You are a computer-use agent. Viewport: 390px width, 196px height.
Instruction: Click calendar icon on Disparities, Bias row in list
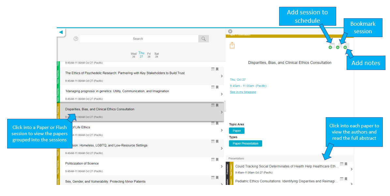[213, 105]
